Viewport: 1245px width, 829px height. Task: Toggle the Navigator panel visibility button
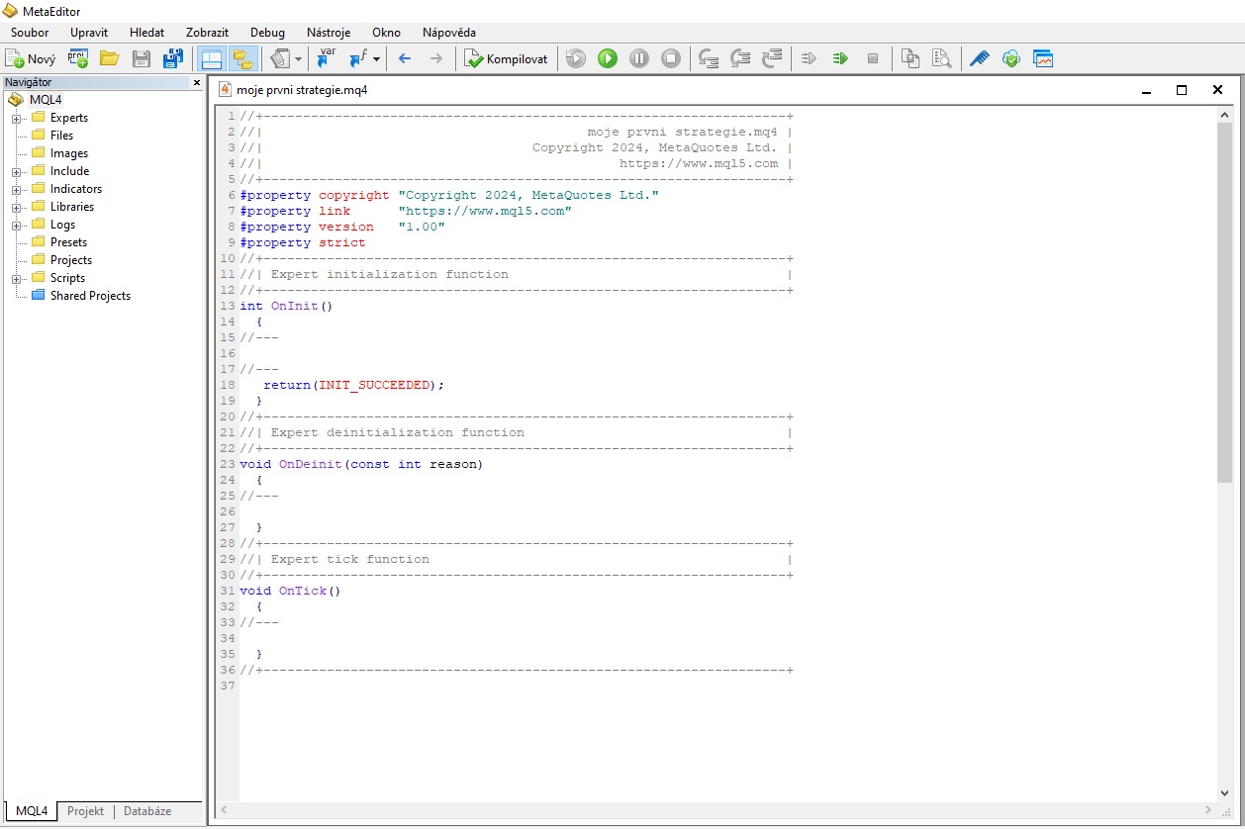[x=211, y=58]
